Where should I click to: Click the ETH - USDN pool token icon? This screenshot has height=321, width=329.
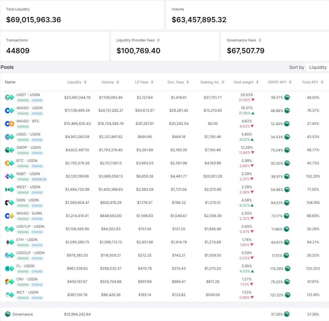click(10, 242)
